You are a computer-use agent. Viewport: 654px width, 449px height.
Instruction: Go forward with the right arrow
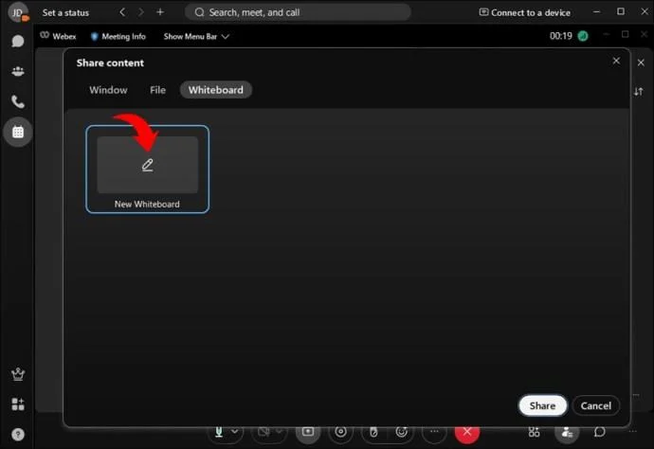(x=141, y=12)
